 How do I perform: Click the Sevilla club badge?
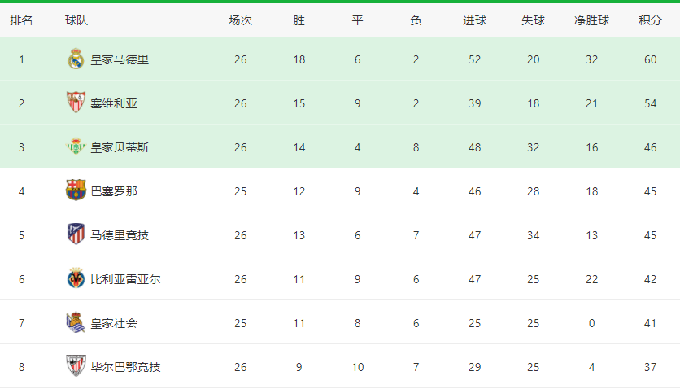(x=76, y=103)
